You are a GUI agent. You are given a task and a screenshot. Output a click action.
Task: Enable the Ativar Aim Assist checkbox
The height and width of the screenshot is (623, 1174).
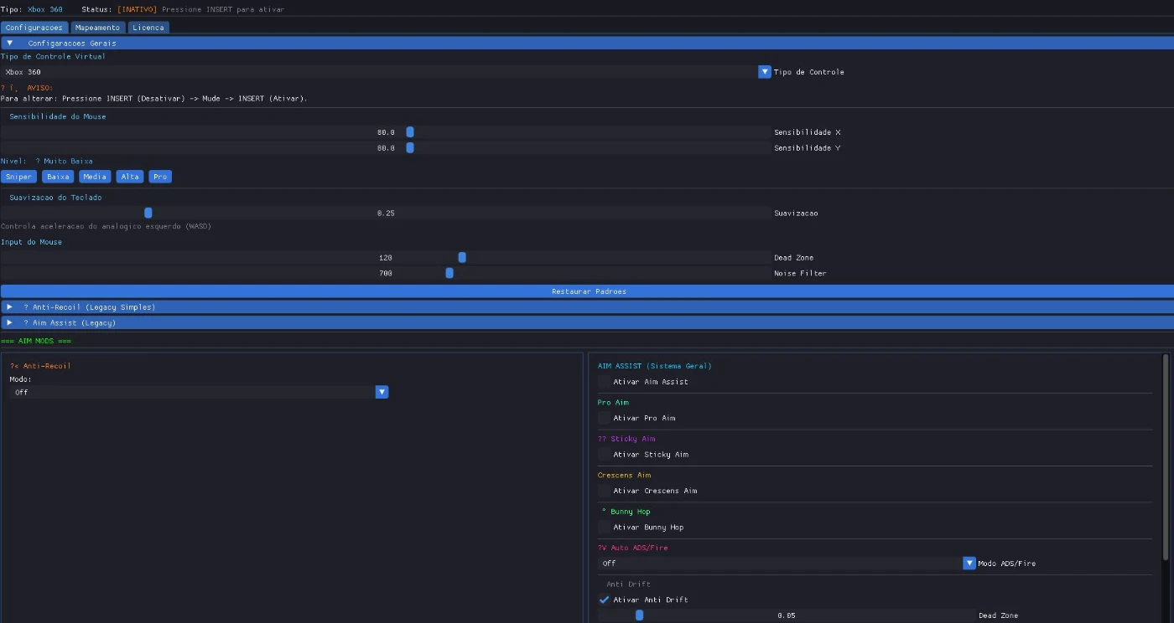(604, 382)
